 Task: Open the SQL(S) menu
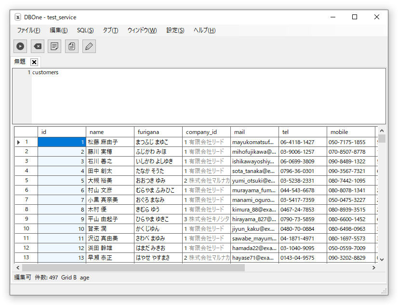pyautogui.click(x=85, y=30)
